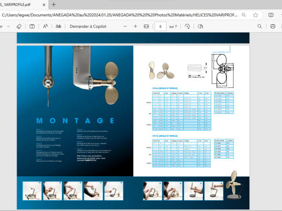Click the MONTAGE heading text
Image resolution: width=282 pixels, height=211 pixels.
75,120
